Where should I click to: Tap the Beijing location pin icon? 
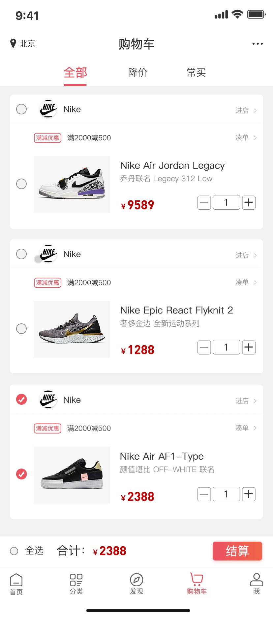click(x=13, y=43)
